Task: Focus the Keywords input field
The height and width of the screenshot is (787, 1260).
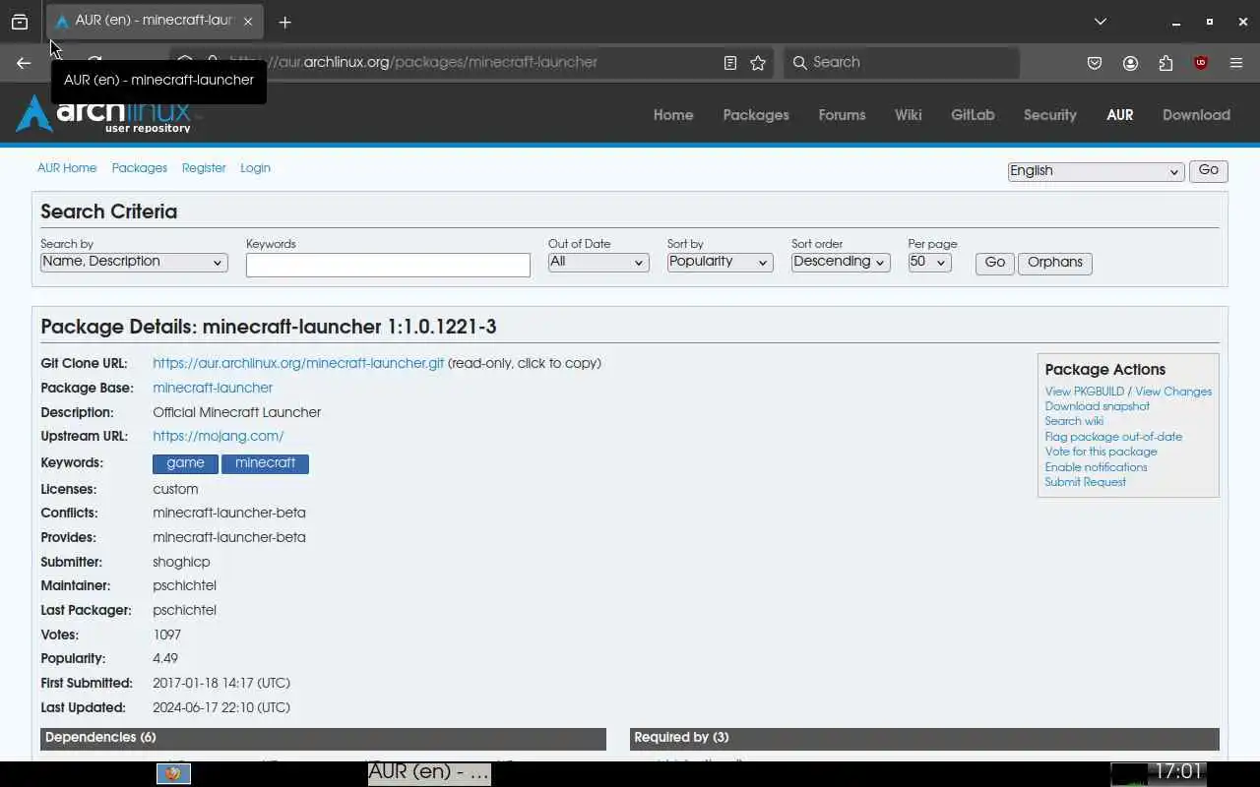Action: pos(388,265)
